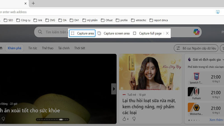Switch to the Thể thao tab
The image size is (224, 126).
click(x=48, y=48)
